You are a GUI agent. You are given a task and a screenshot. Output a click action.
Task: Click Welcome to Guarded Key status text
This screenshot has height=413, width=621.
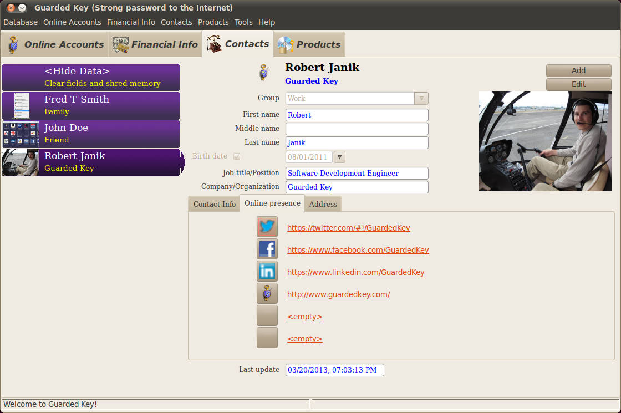[50, 404]
